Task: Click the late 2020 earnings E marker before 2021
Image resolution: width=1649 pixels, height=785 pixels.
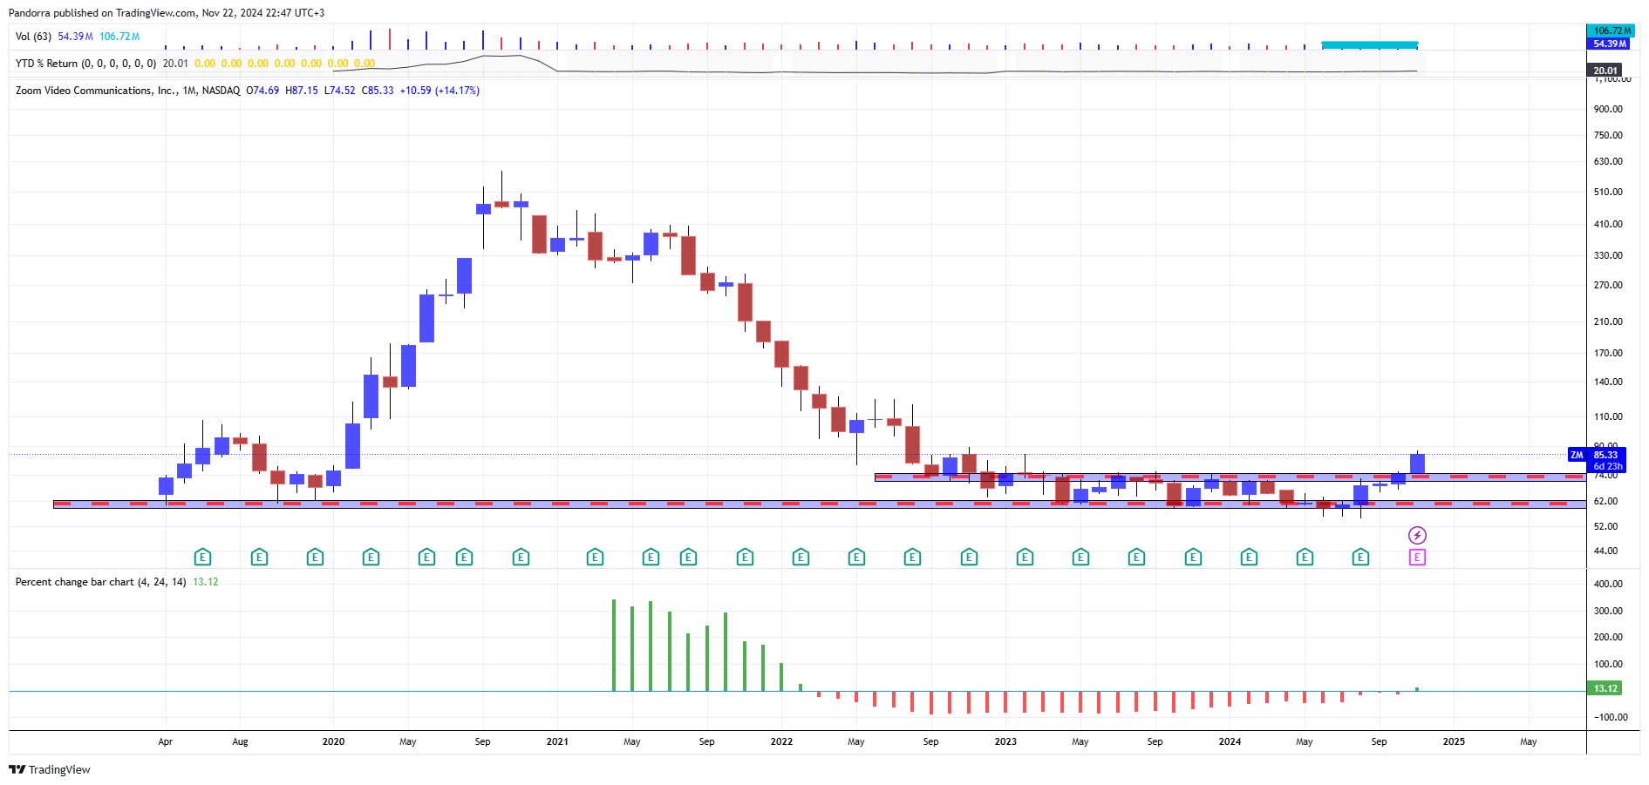Action: 521,557
